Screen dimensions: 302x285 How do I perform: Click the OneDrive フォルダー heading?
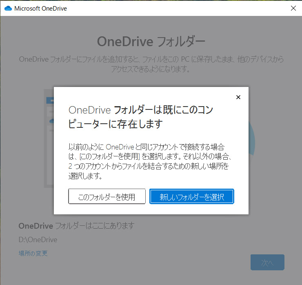pyautogui.click(x=151, y=41)
